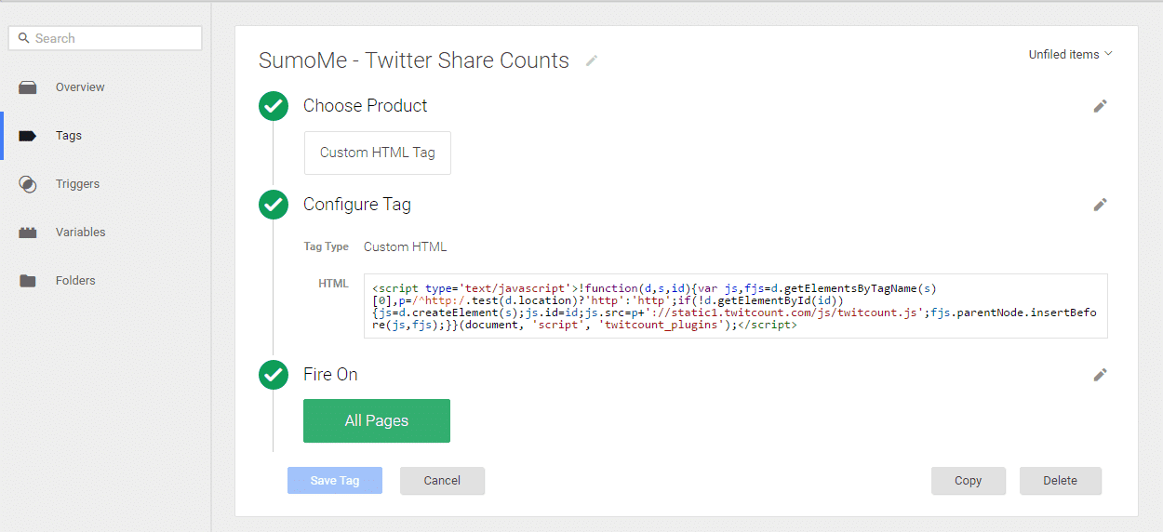
Task: Copy this tag
Action: (x=968, y=481)
